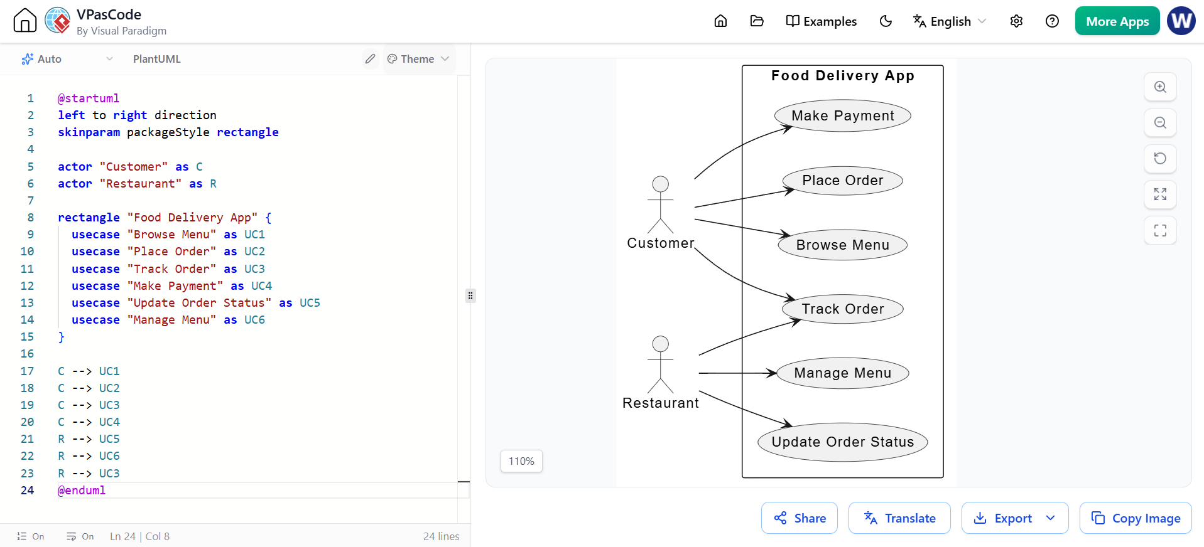Viewport: 1204px width, 547px height.
Task: Zoom out of the diagram
Action: pyautogui.click(x=1160, y=123)
